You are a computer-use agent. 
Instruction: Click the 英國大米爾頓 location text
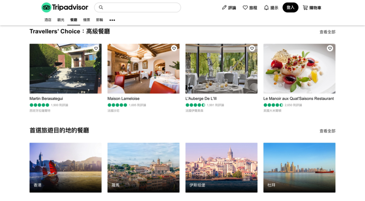(x=272, y=111)
